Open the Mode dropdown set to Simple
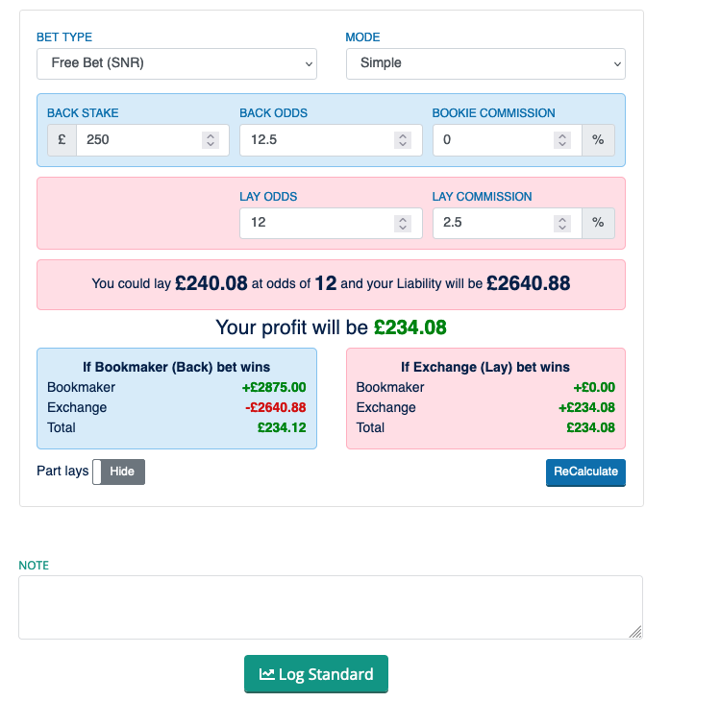The width and height of the screenshot is (720, 726). point(485,63)
